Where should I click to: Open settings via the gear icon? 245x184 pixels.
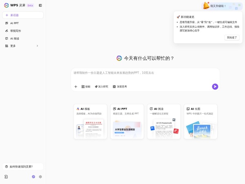click(x=40, y=177)
